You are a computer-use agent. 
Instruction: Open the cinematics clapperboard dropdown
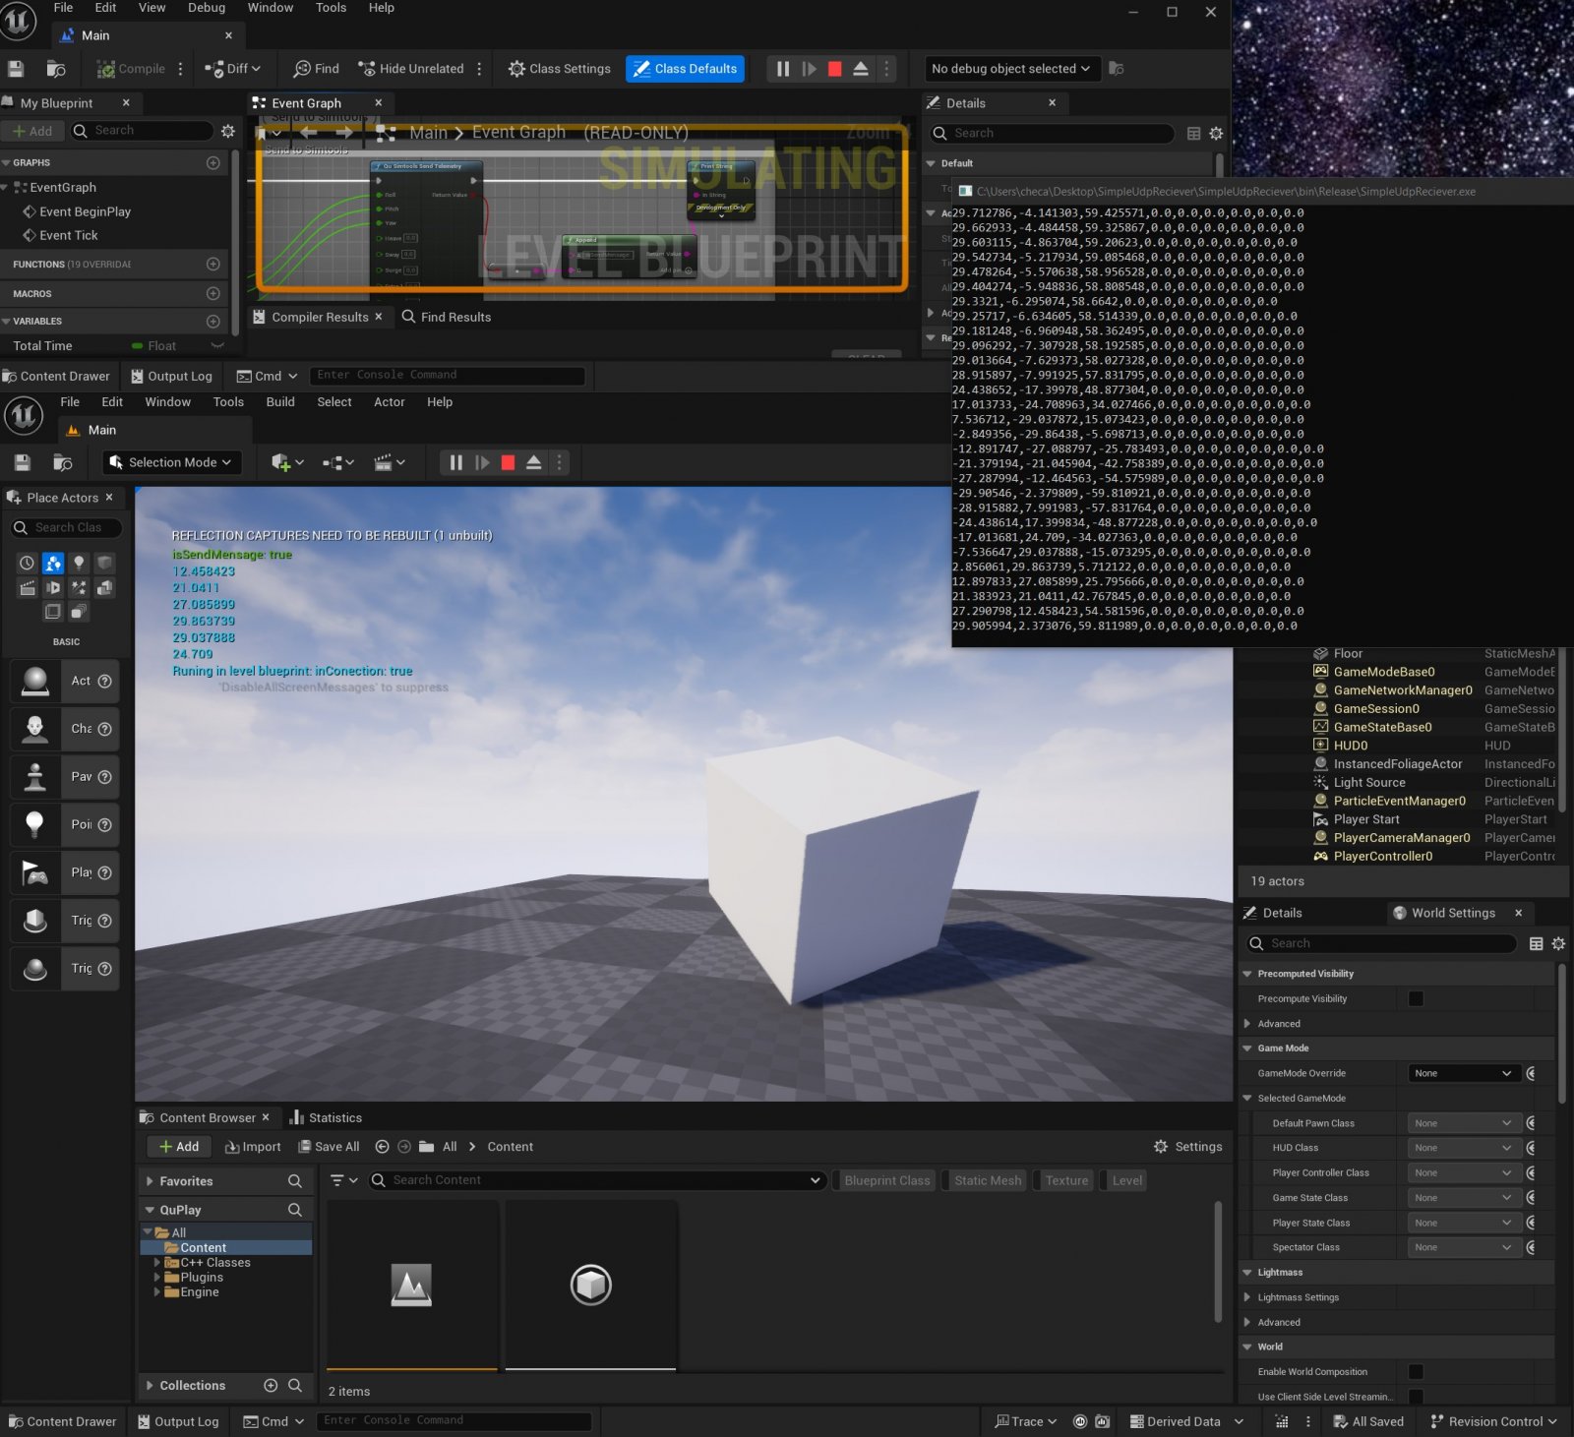(x=390, y=463)
